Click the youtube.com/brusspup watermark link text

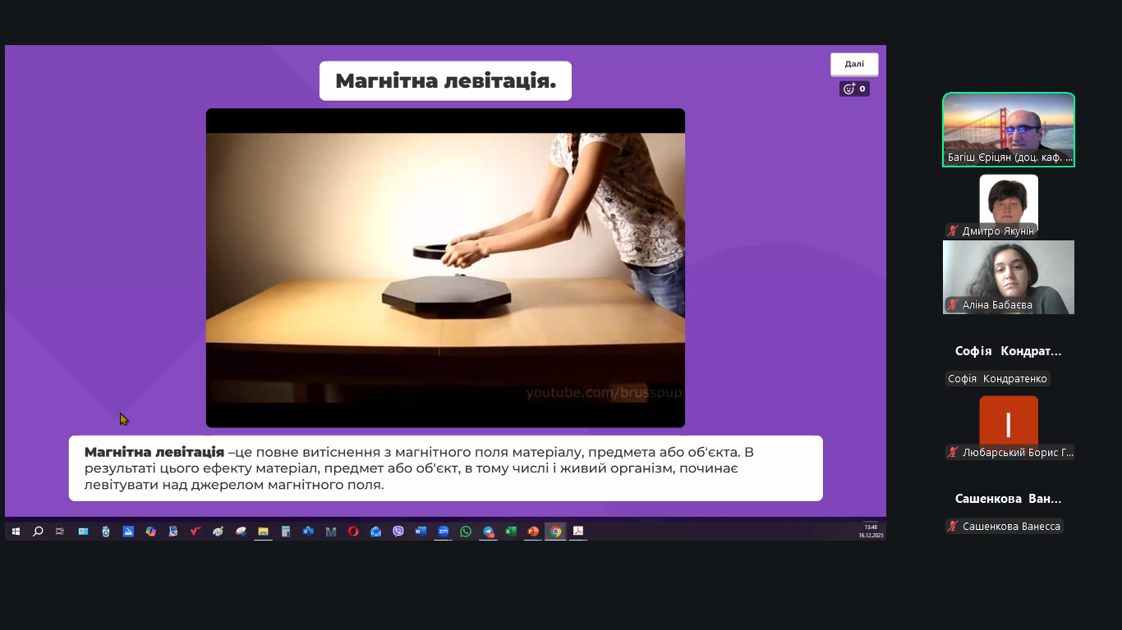pos(604,393)
